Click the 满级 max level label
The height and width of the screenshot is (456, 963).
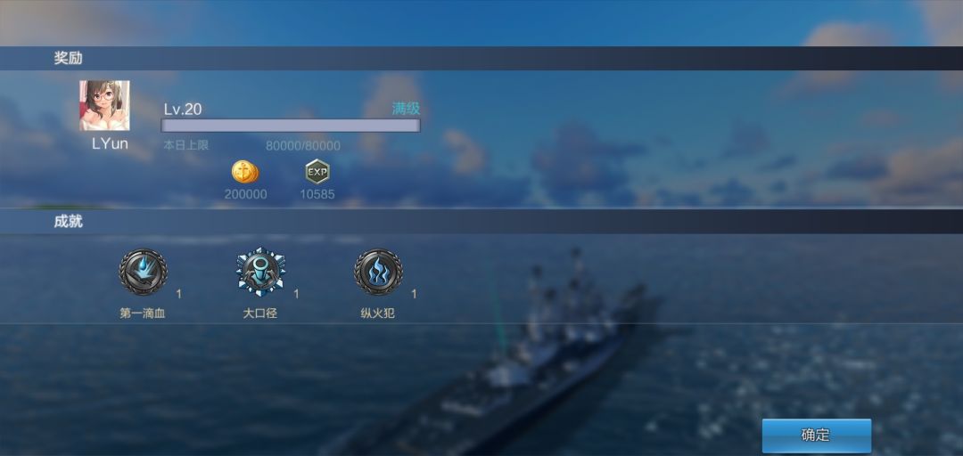(406, 110)
